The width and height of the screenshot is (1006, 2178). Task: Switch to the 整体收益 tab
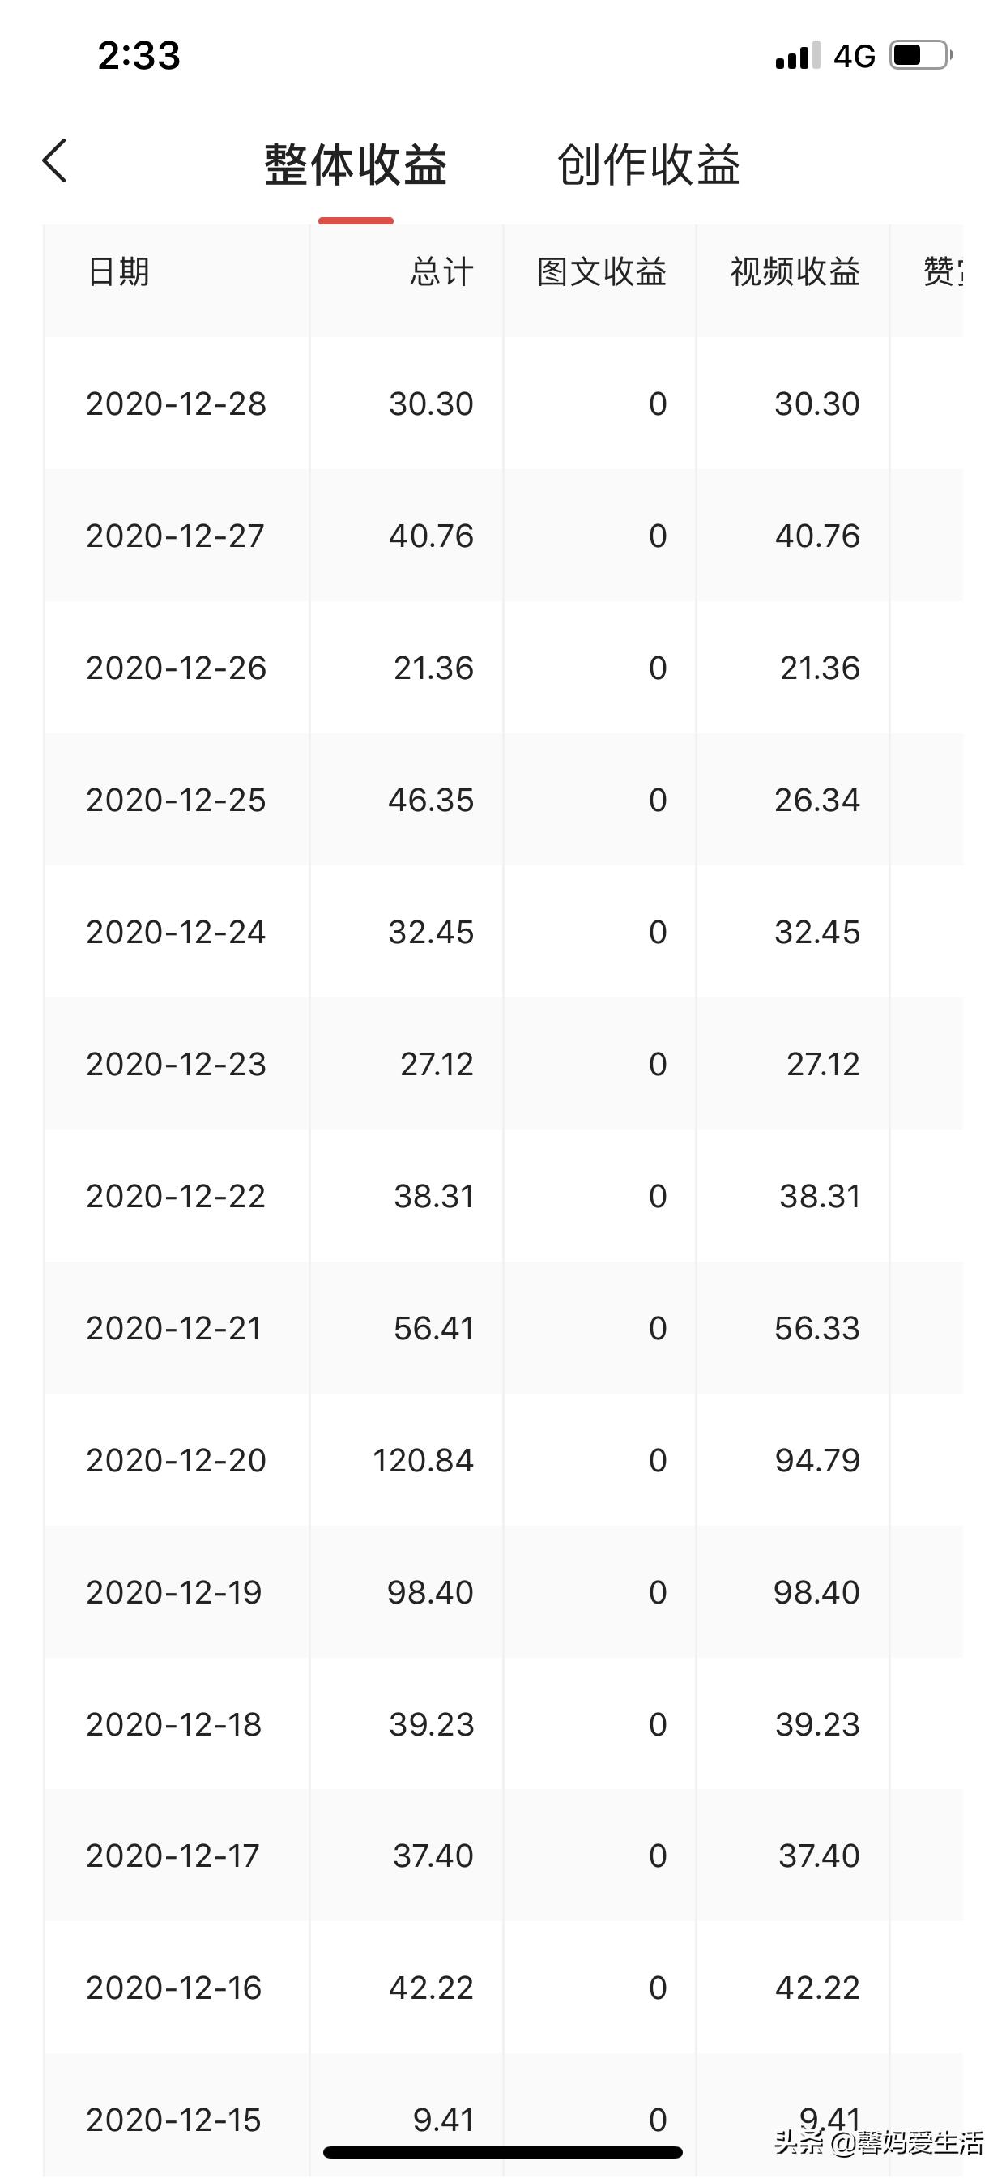point(355,164)
